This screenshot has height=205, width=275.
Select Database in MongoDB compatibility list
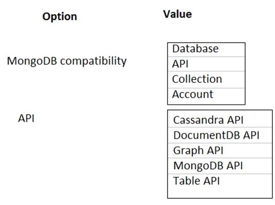click(206, 50)
